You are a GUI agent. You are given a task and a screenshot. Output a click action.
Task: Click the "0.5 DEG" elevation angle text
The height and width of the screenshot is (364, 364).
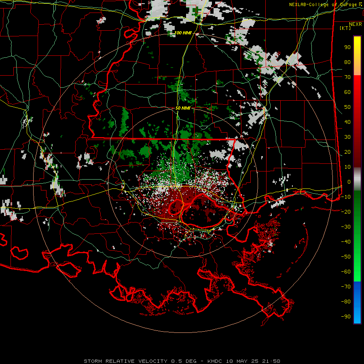tap(184, 361)
